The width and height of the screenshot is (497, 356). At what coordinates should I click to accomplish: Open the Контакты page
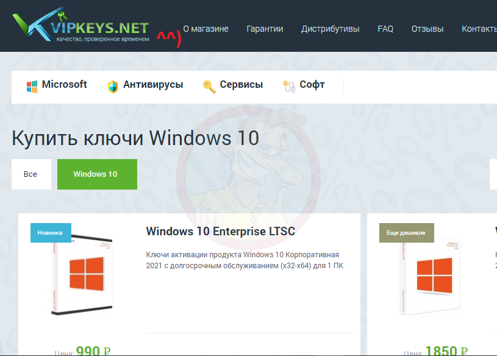[x=479, y=29]
